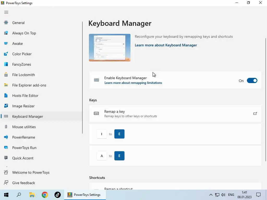
Task: Open PowerToys Run settings
Action: tap(41, 148)
